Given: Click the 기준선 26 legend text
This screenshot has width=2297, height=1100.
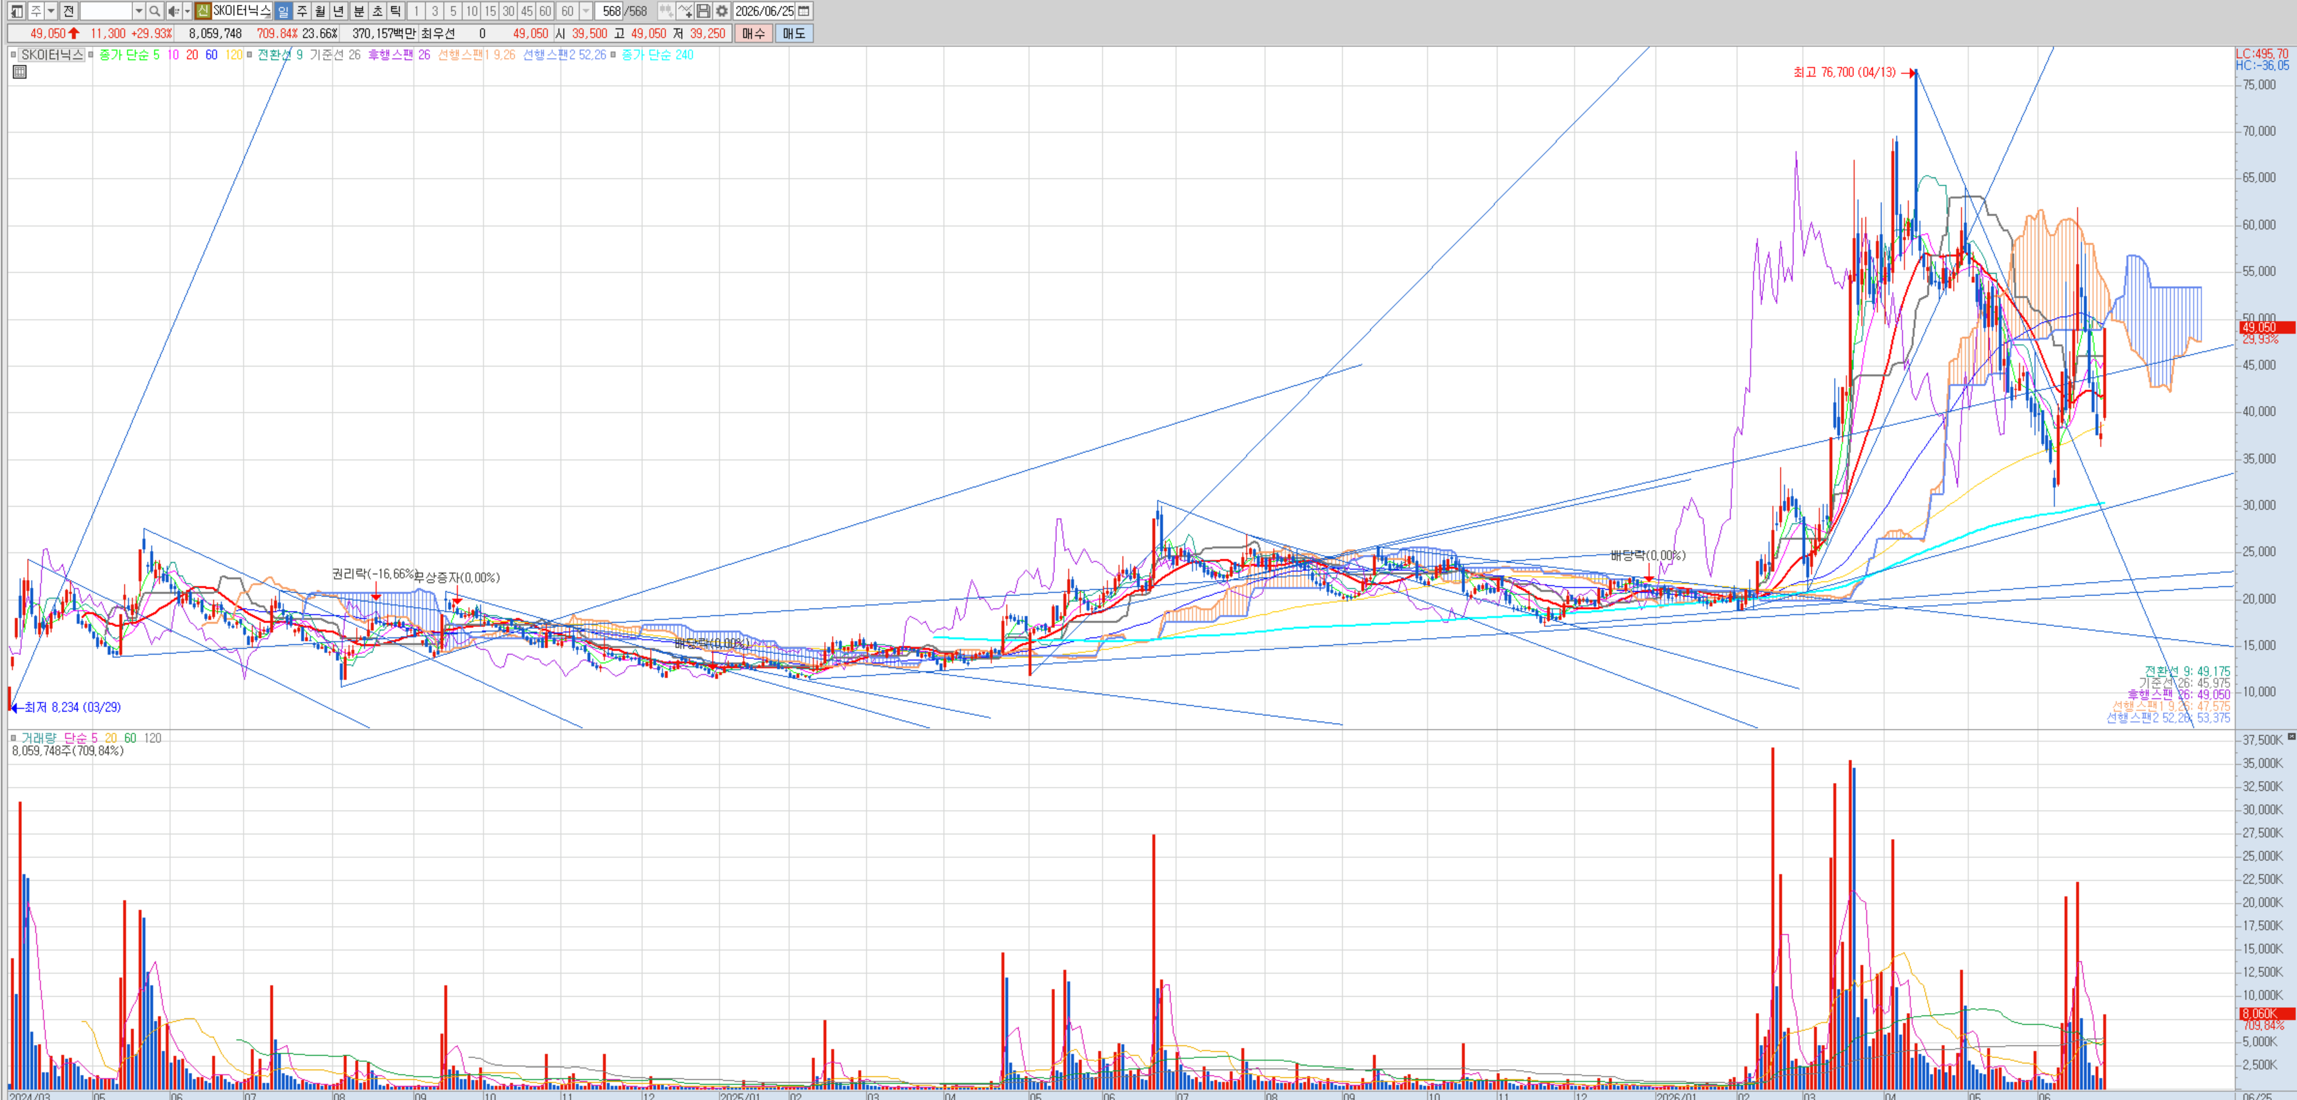Looking at the screenshot, I should pos(335,54).
